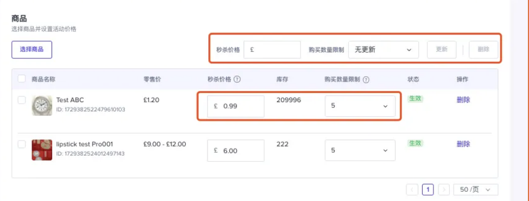
Task: Click the Test ABC watch thumbnail
Action: (42, 105)
